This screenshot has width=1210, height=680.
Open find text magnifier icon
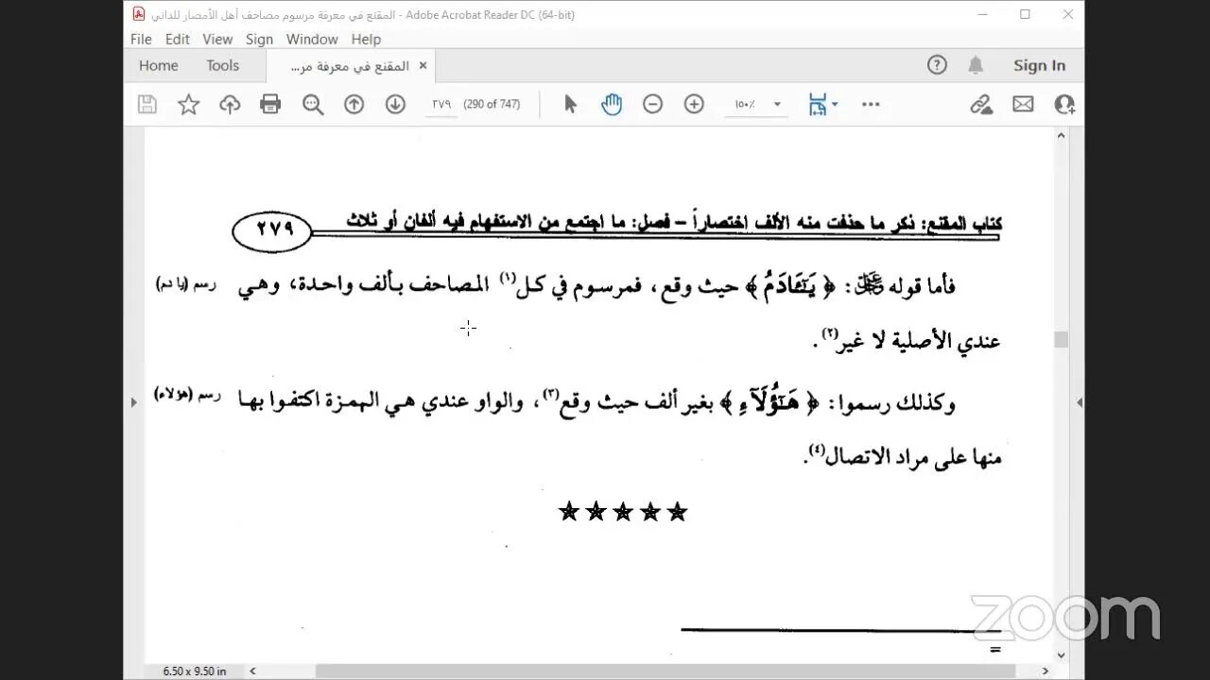313,105
